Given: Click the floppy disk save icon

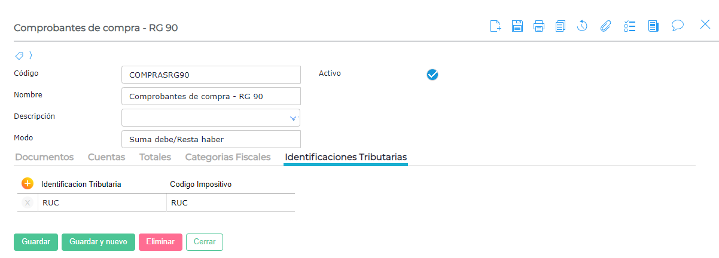Looking at the screenshot, I should coord(517,26).
